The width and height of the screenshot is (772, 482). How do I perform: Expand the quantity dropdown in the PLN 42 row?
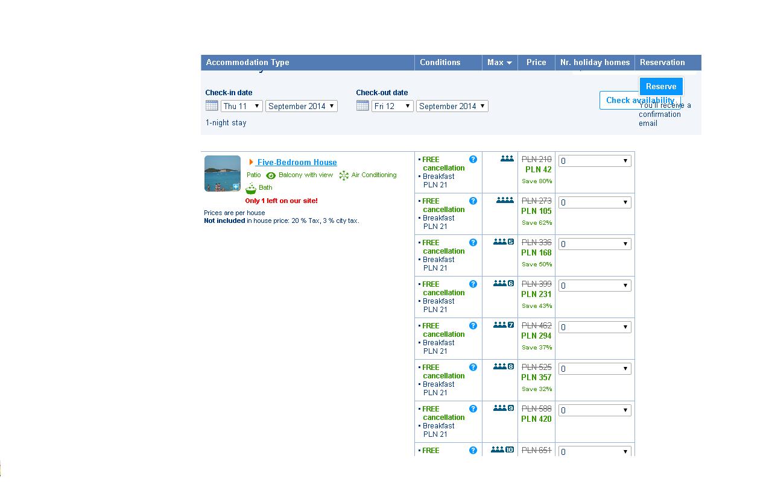595,161
